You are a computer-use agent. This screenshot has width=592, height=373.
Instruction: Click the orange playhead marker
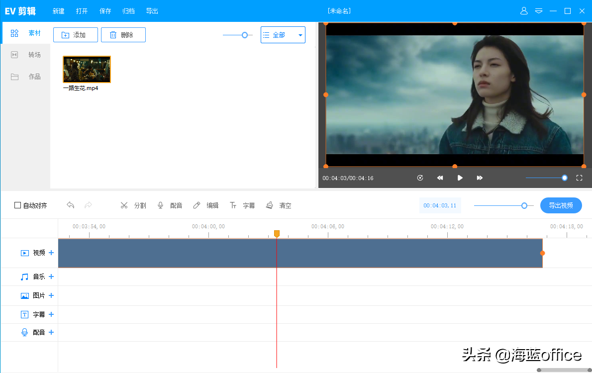pos(277,234)
